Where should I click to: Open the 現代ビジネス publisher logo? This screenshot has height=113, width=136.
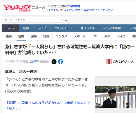pos(120,62)
